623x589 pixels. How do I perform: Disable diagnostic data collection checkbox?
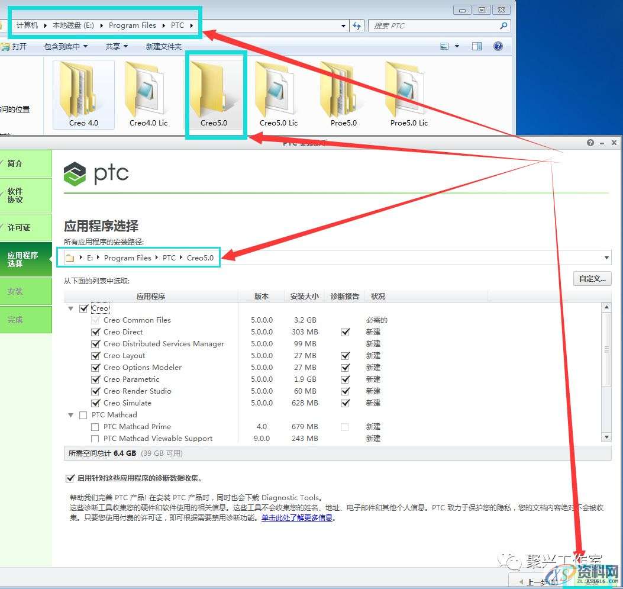(x=70, y=479)
